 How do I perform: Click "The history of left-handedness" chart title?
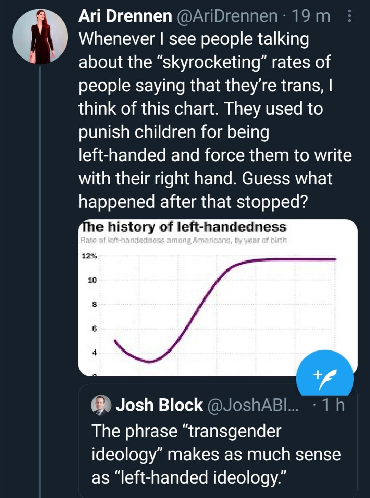click(x=184, y=227)
